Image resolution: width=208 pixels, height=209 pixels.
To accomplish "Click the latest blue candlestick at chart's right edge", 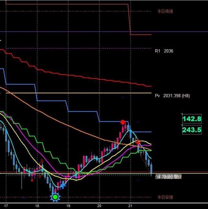I will 151,169.
